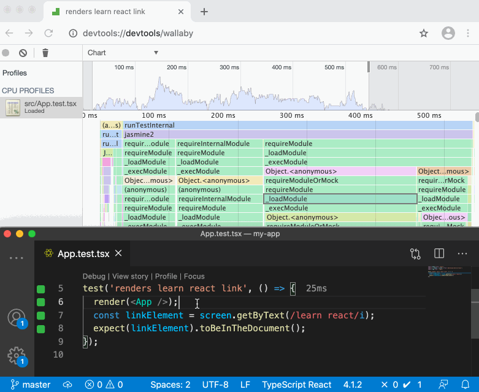Close the App.test.tsx editor tab
The height and width of the screenshot is (392, 479).
pyautogui.click(x=118, y=253)
